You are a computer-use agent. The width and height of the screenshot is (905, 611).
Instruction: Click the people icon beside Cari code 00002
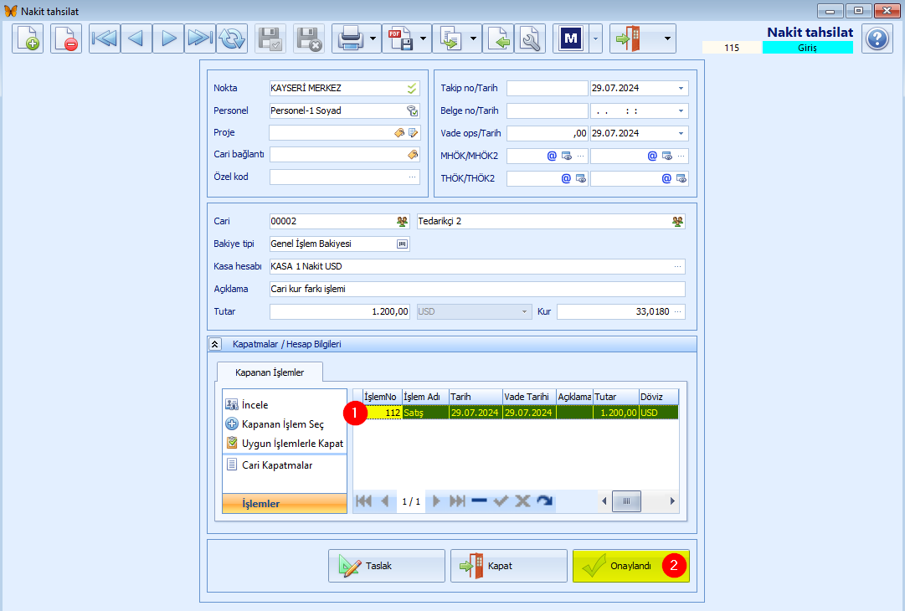tap(402, 222)
